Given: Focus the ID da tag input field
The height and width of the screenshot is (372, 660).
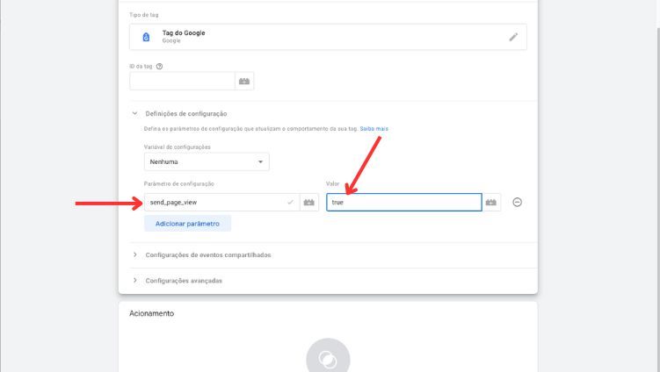Looking at the screenshot, I should [182, 81].
